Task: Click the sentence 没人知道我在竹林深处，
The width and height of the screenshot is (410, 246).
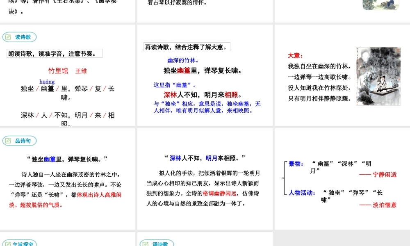Action: pyautogui.click(x=319, y=88)
